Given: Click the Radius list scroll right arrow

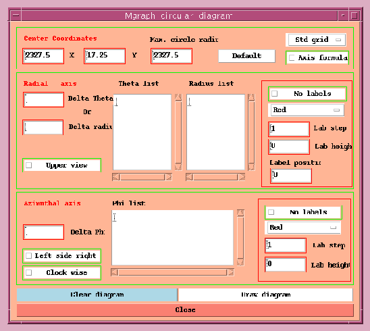Looking at the screenshot, I should point(242,177).
